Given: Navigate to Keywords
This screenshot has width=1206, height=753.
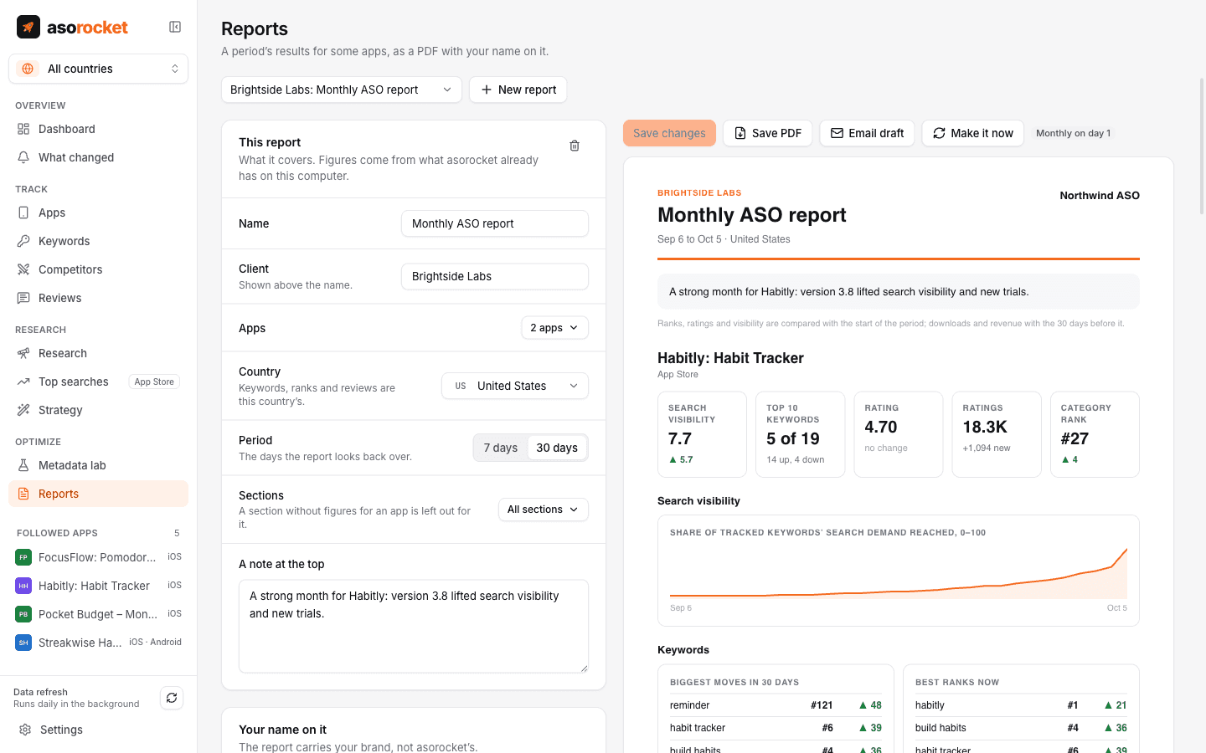Looking at the screenshot, I should click(99, 241).
